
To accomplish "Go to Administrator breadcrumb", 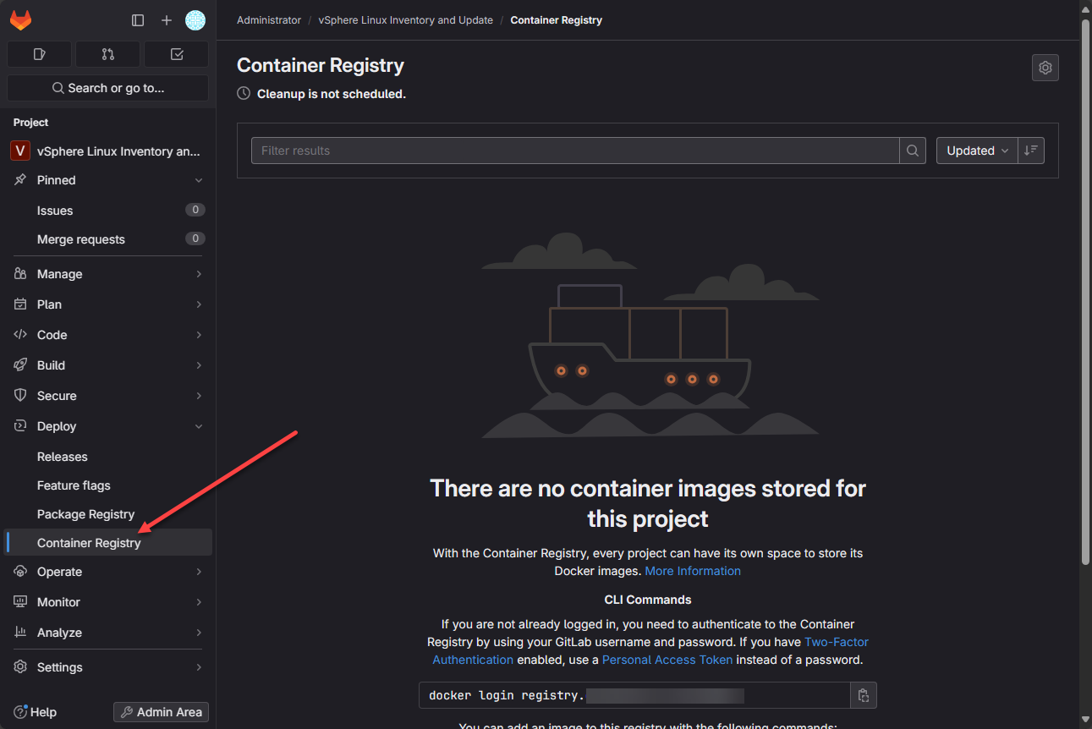I will coord(269,20).
